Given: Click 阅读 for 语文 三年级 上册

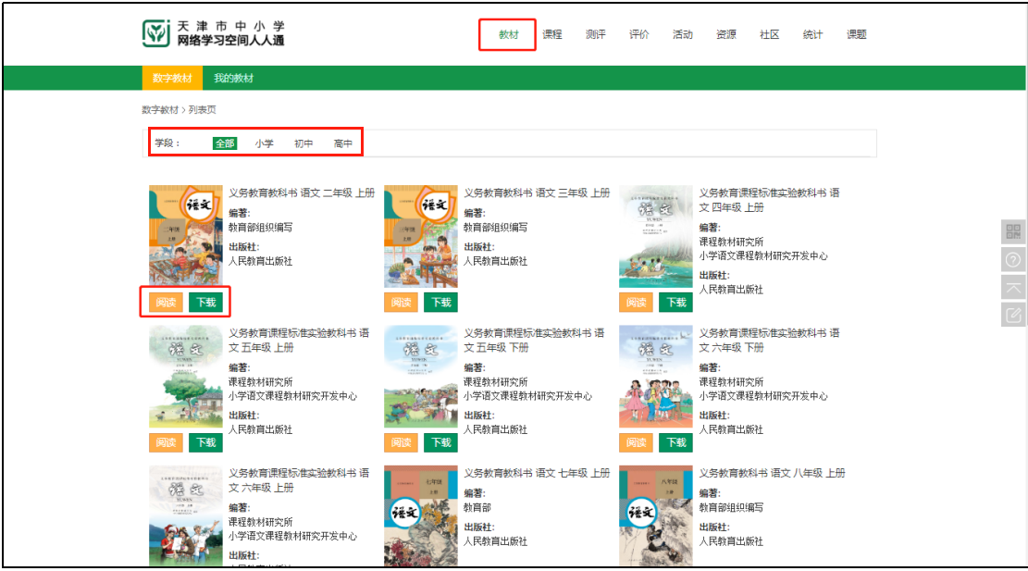Looking at the screenshot, I should [x=402, y=303].
